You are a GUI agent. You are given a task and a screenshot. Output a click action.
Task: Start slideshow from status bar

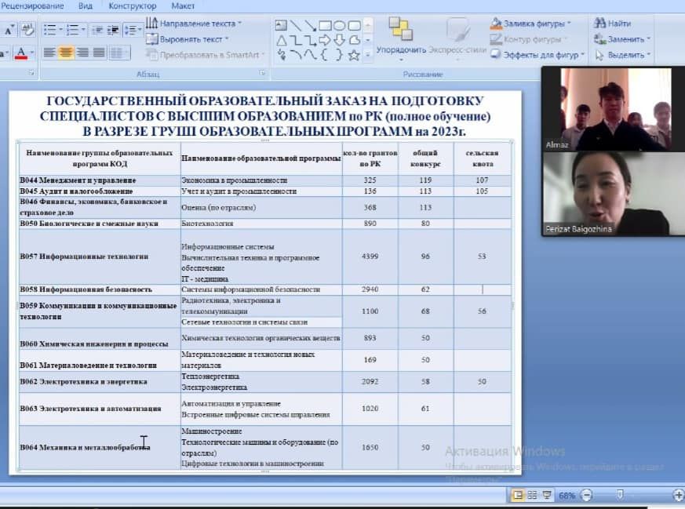click(547, 496)
